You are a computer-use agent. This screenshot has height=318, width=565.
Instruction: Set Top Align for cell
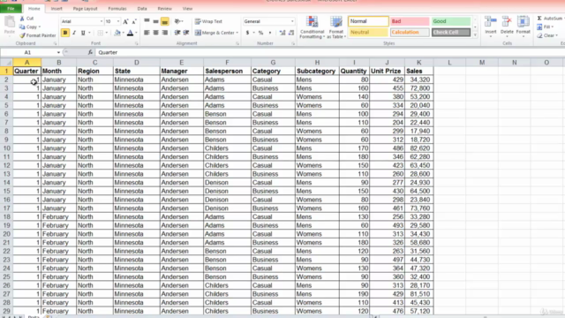tap(147, 21)
